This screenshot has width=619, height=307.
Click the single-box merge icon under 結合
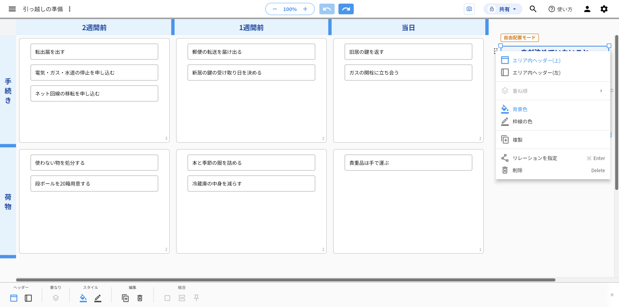pyautogui.click(x=167, y=298)
